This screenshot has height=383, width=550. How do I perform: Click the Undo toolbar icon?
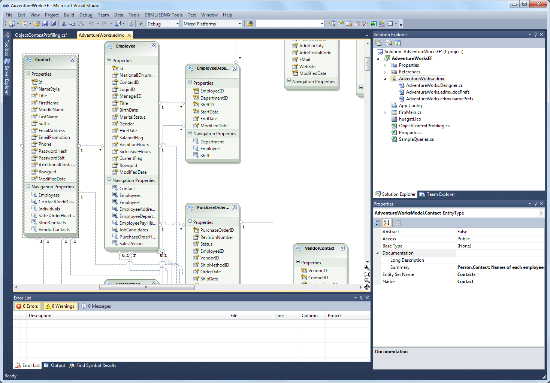click(x=91, y=24)
